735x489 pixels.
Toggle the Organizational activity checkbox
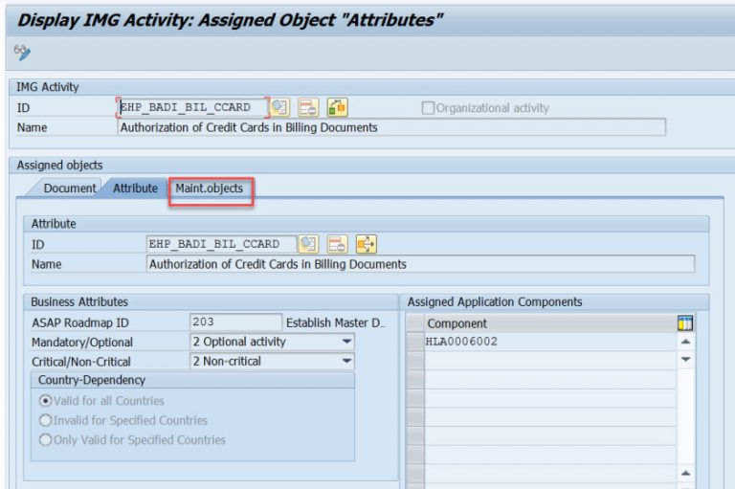[x=428, y=108]
